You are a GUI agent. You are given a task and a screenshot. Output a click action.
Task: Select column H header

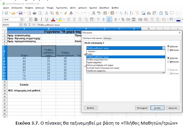pyautogui.click(x=148, y=29)
